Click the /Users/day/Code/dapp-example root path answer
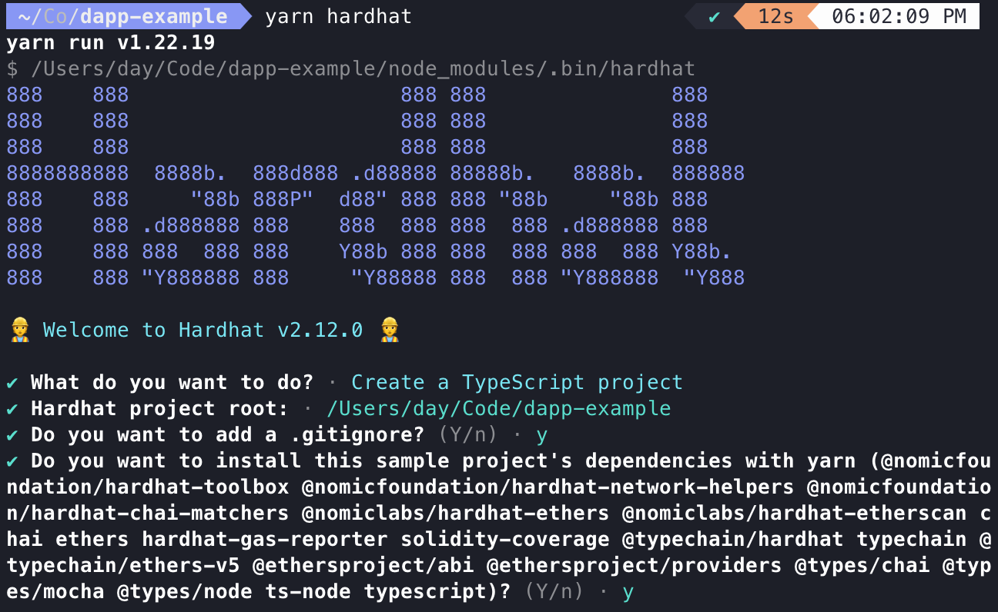Viewport: 998px width, 612px height. [499, 408]
